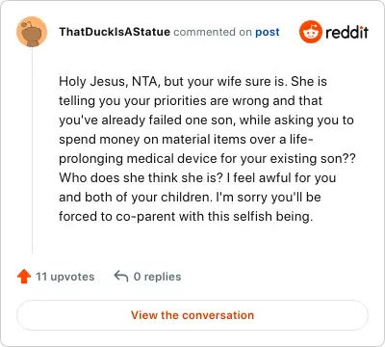385x347 pixels.
Task: Click the "commented on" header text
Action: (x=213, y=32)
